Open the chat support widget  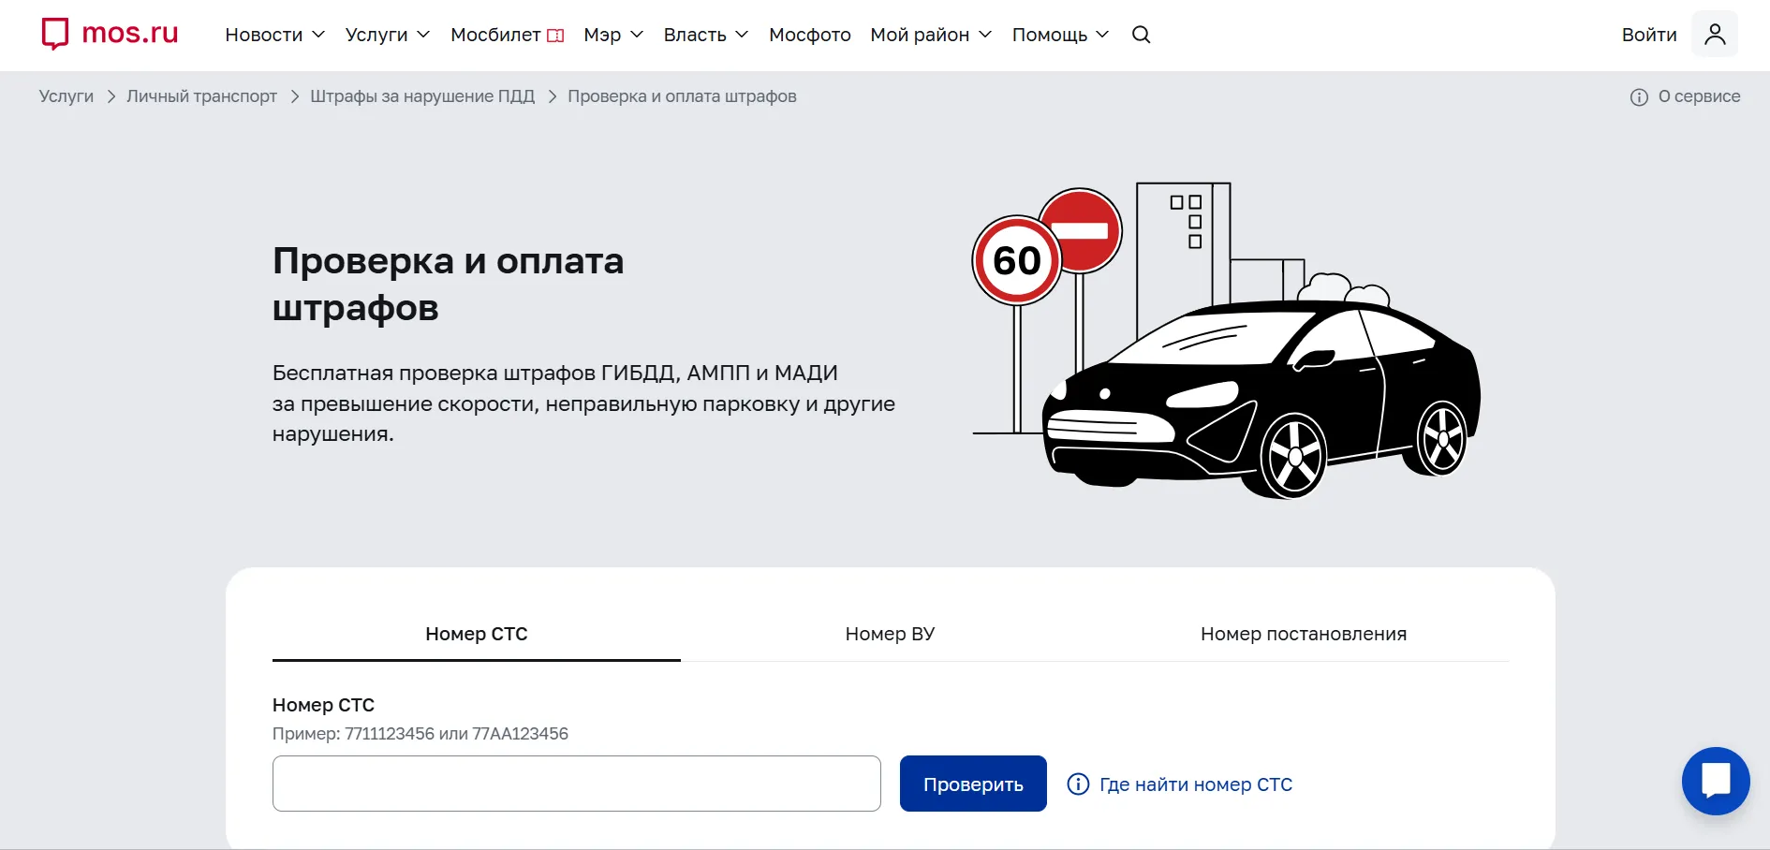tap(1716, 781)
